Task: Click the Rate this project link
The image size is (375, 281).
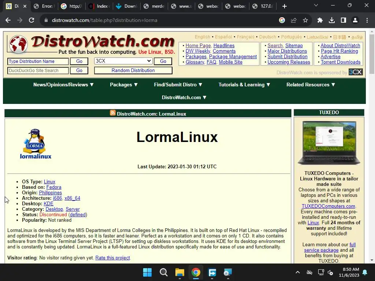Action: click(x=113, y=258)
